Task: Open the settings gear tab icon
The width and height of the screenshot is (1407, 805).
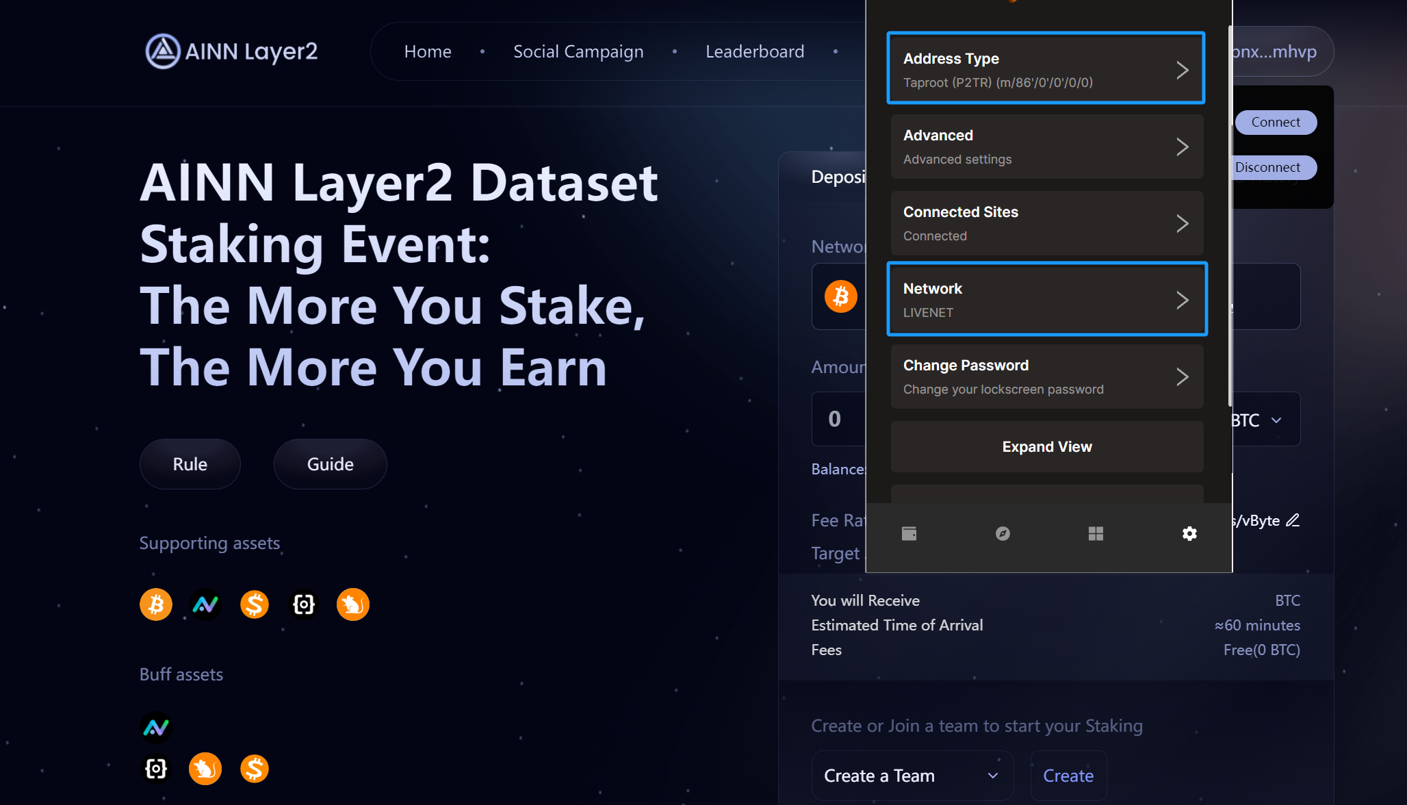Action: pyautogui.click(x=1189, y=533)
